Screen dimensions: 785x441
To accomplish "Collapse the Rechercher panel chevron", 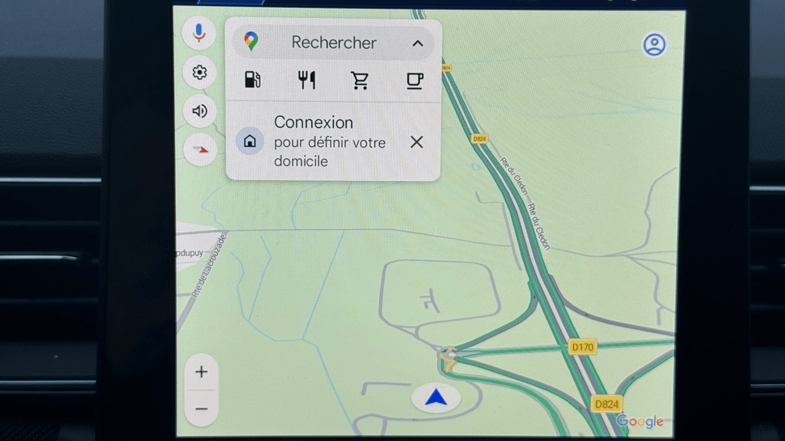I will 418,43.
